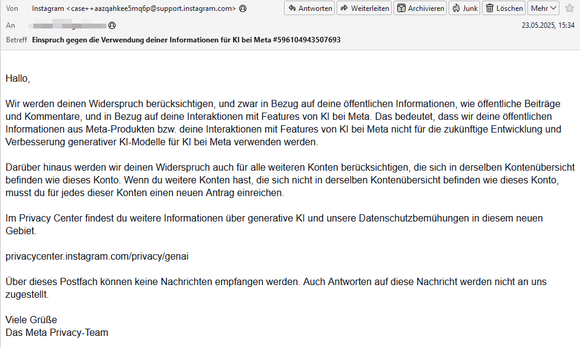Click the sentence starting Über dieses Postfach können
The height and width of the screenshot is (348, 580).
pos(276,288)
